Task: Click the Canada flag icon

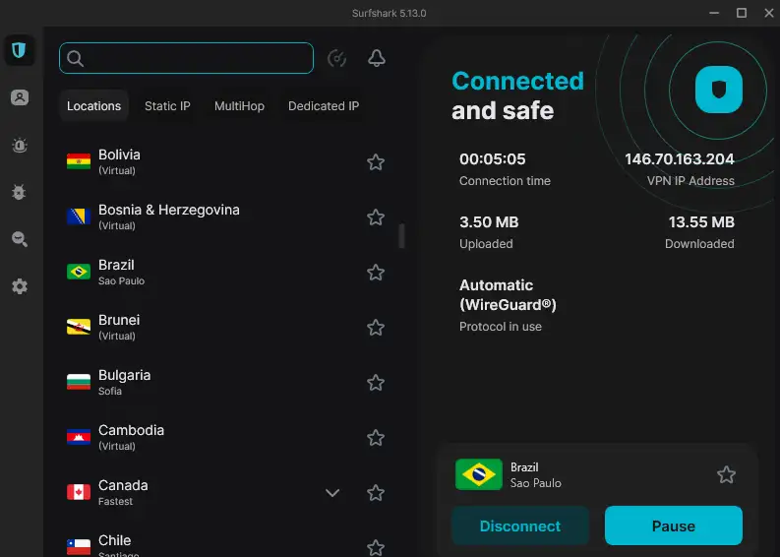Action: [79, 492]
